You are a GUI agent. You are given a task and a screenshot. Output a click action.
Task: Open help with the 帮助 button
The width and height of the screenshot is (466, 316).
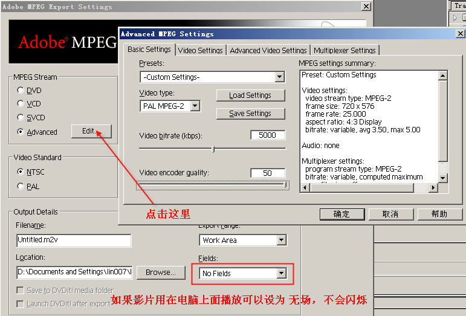point(440,214)
